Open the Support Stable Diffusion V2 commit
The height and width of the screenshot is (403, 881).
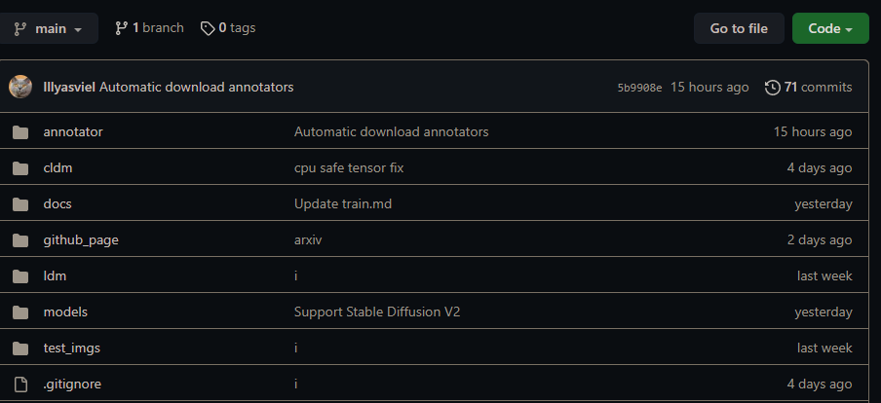tap(377, 311)
